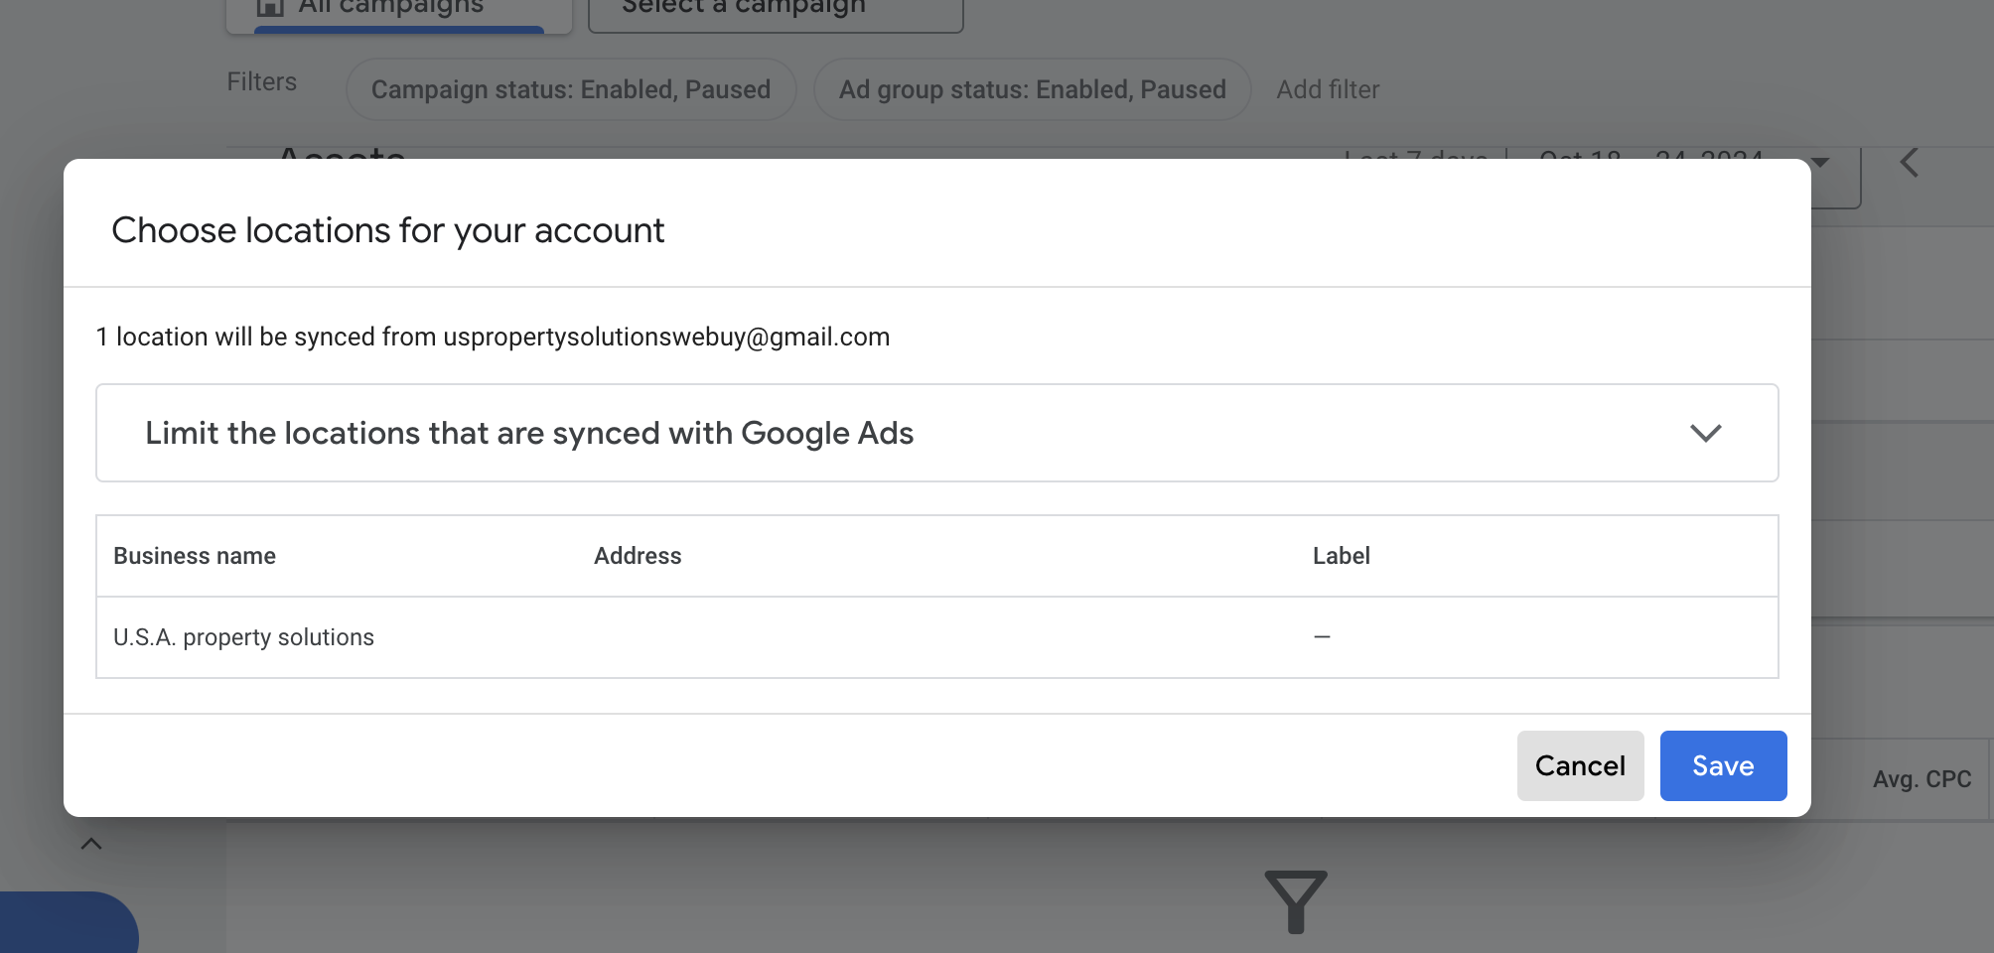The width and height of the screenshot is (1994, 953).
Task: Open date range dropdown arrow
Action: point(1820,163)
